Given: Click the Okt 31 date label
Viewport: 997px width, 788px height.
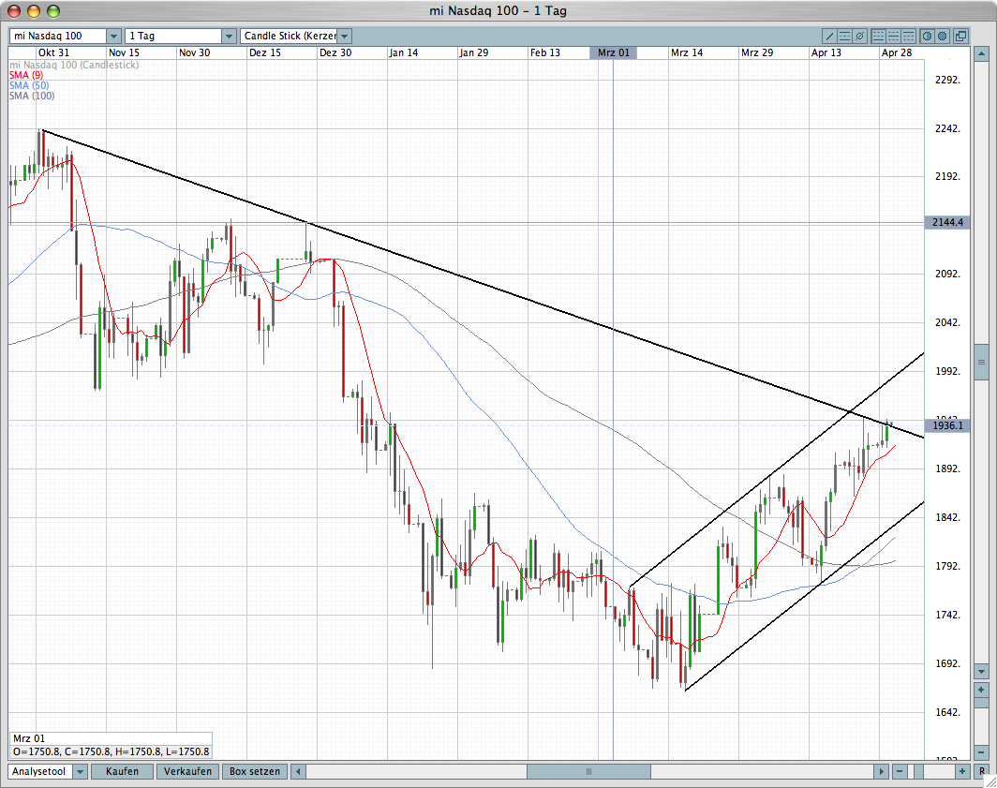Looking at the screenshot, I should point(54,52).
